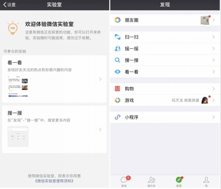View the 朋友圈 new post thumbnail
This screenshot has height=189, width=221.
tap(205, 20)
